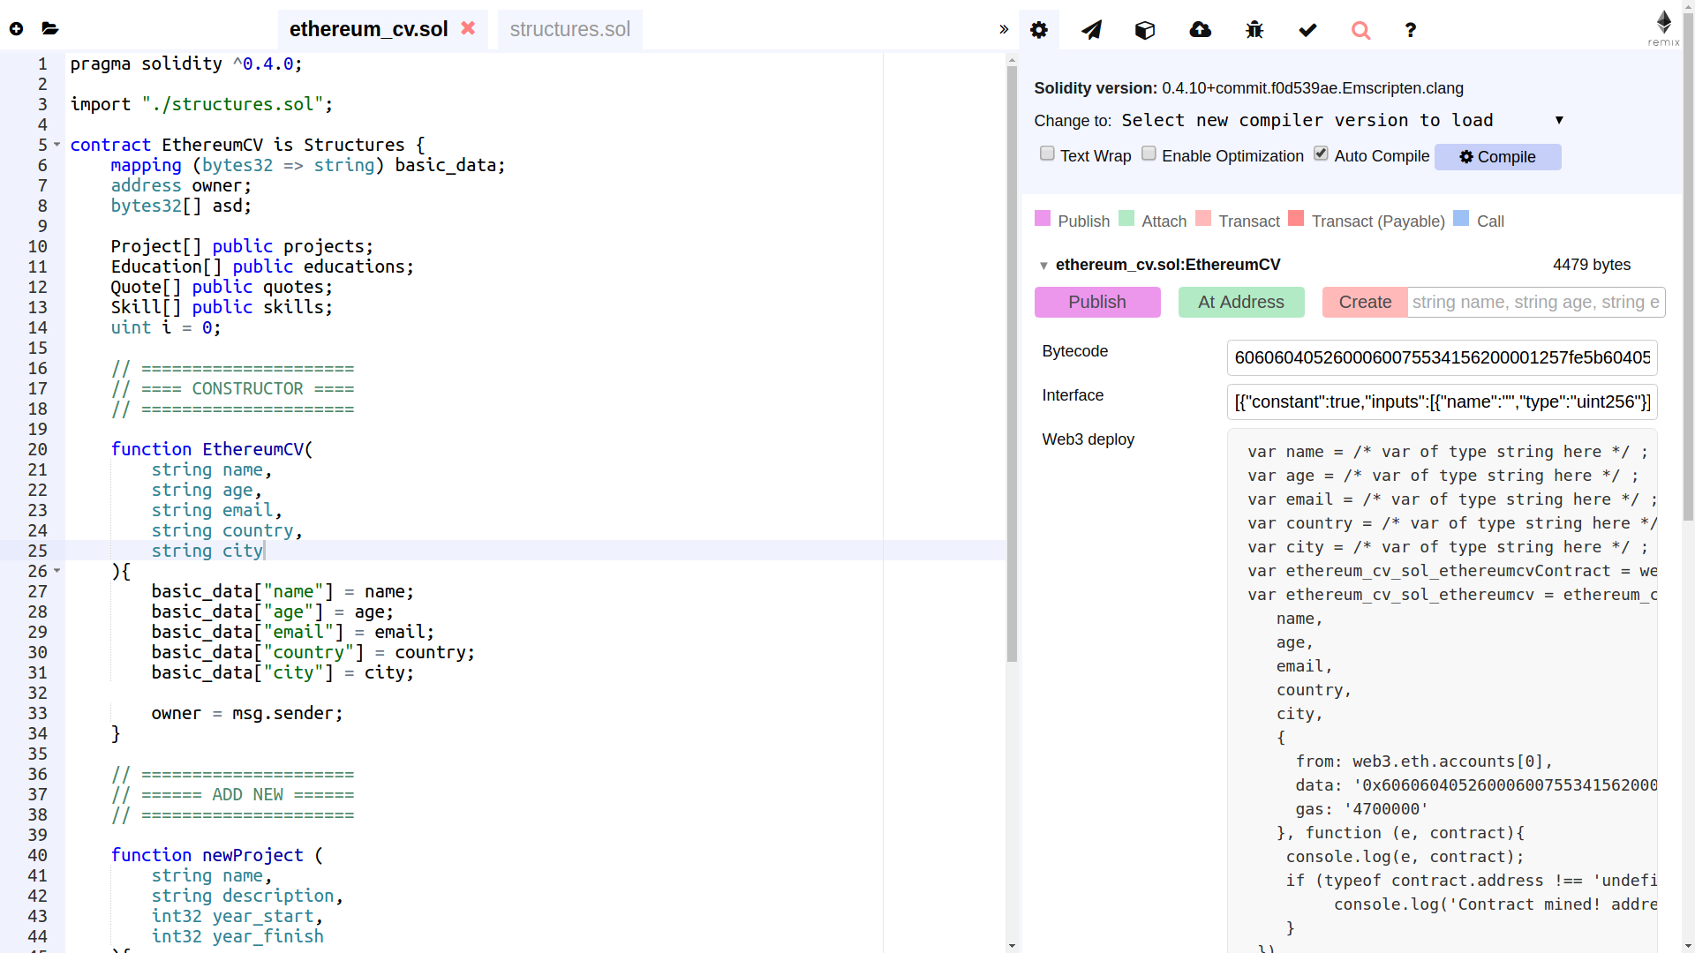The width and height of the screenshot is (1695, 953).
Task: Close the ethereum_cv.sol tab
Action: 468,28
